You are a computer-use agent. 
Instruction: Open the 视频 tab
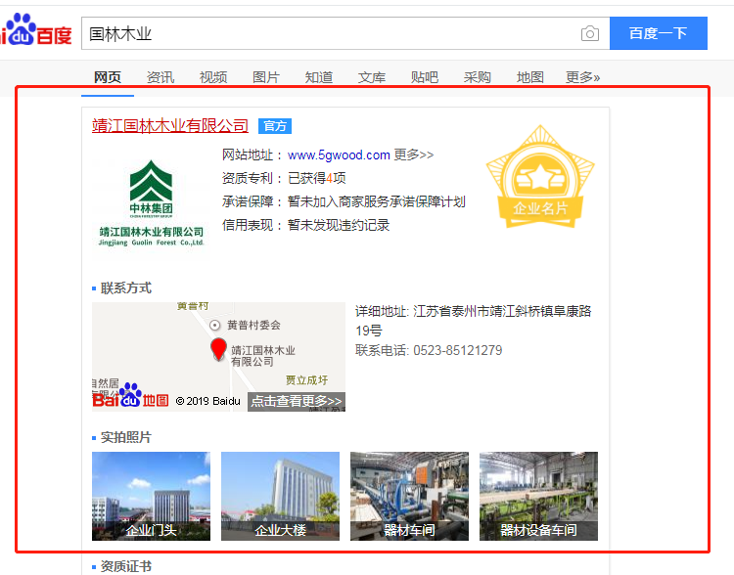click(213, 77)
